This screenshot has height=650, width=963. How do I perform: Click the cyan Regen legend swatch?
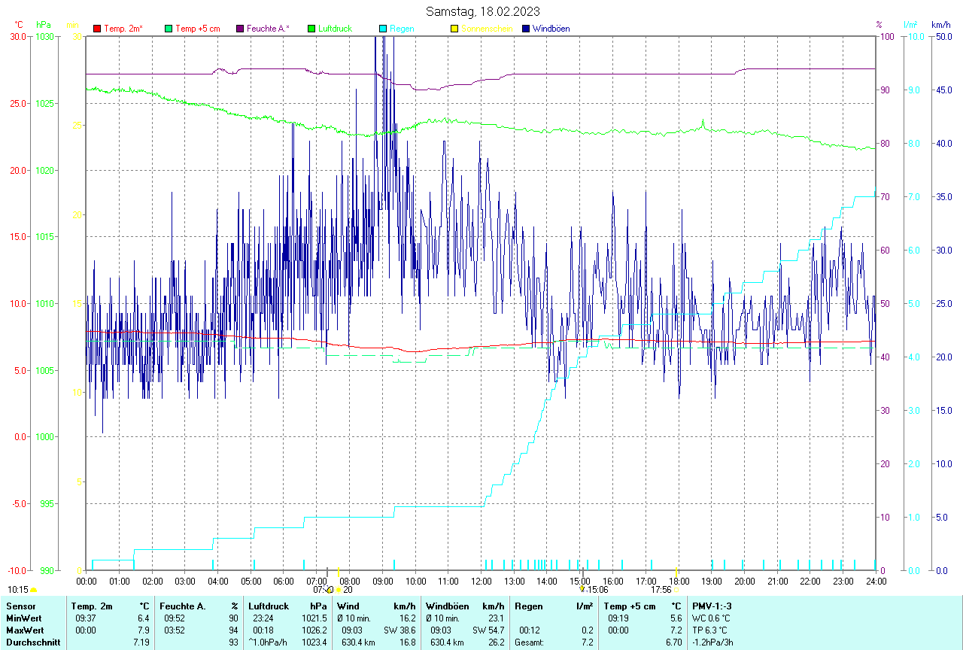(383, 29)
